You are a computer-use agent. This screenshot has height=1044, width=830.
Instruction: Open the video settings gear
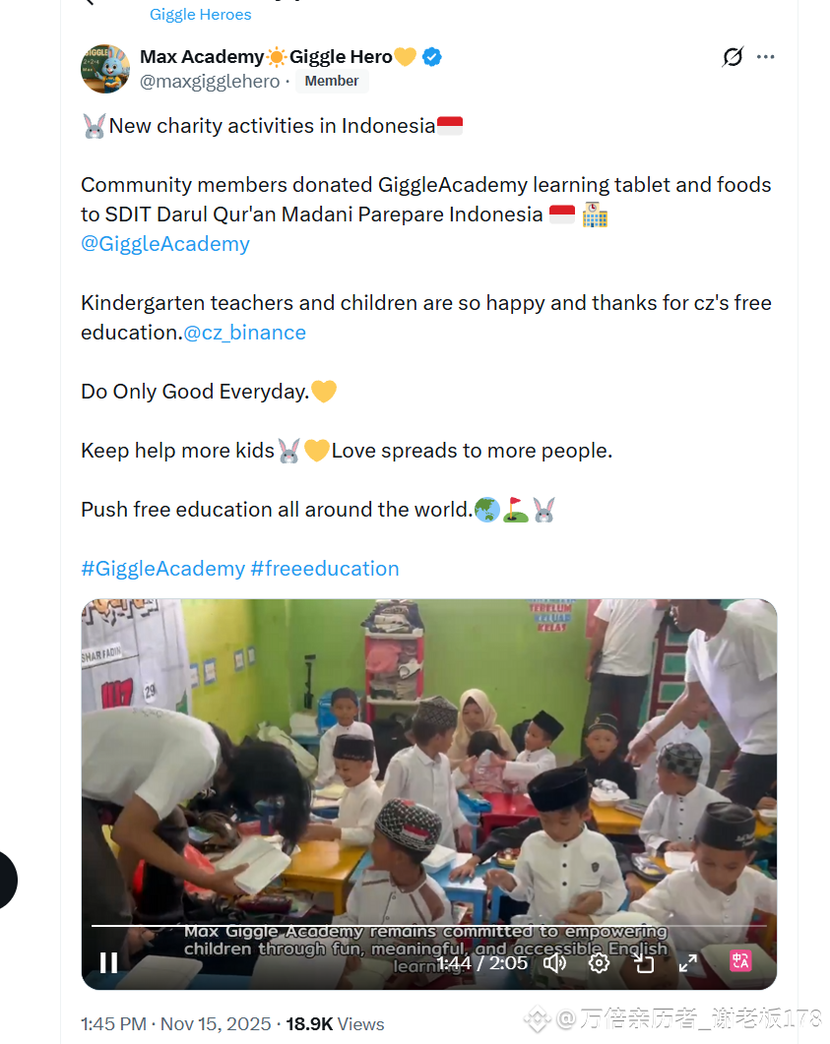(x=599, y=962)
